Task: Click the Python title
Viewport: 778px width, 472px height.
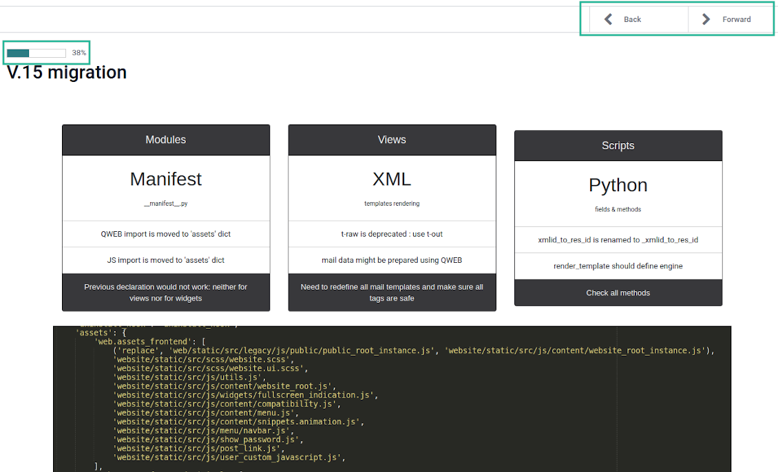Action: point(618,185)
